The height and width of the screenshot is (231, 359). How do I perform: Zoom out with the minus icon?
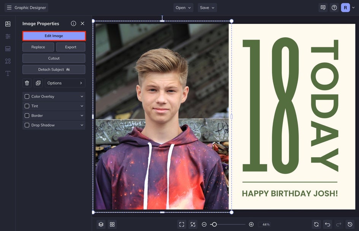click(x=204, y=225)
